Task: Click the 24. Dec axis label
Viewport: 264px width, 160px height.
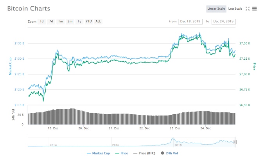Action: (205, 128)
